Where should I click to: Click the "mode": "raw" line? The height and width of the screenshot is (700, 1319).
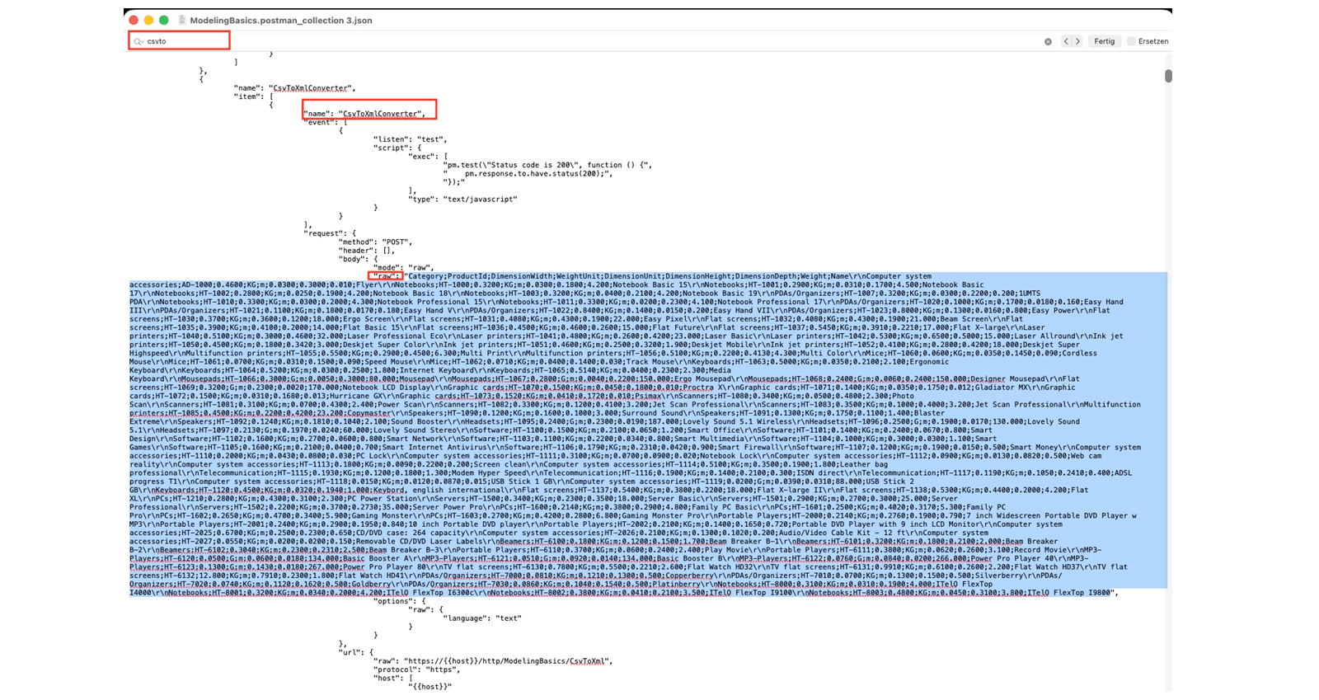(404, 268)
